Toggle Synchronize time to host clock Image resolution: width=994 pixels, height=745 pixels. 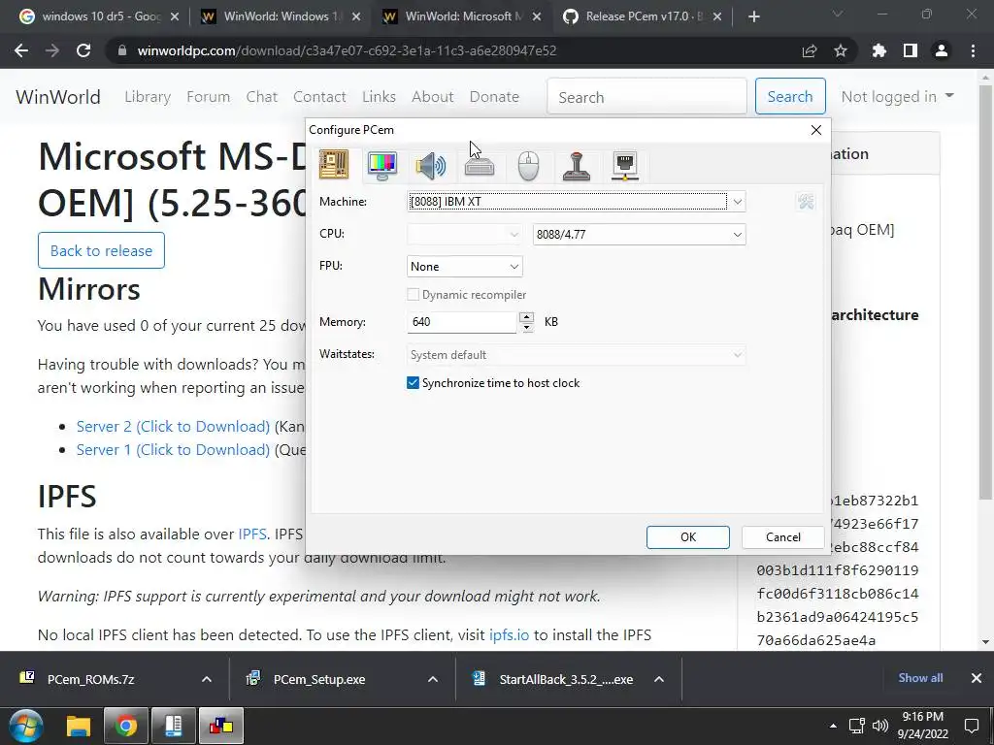coord(413,382)
